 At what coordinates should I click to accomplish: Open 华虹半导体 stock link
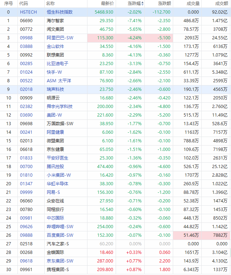57,184
